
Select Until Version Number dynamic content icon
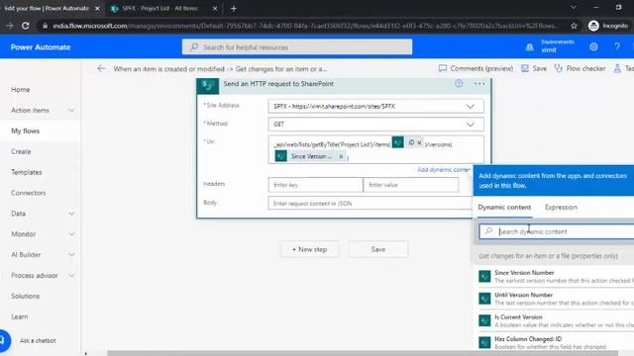484,299
